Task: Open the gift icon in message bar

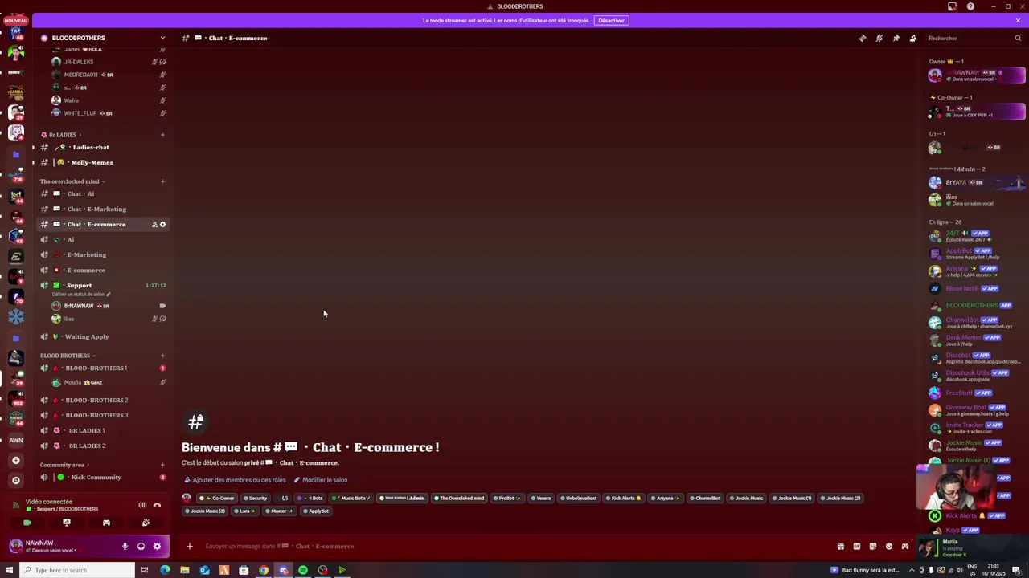Action: pyautogui.click(x=841, y=546)
